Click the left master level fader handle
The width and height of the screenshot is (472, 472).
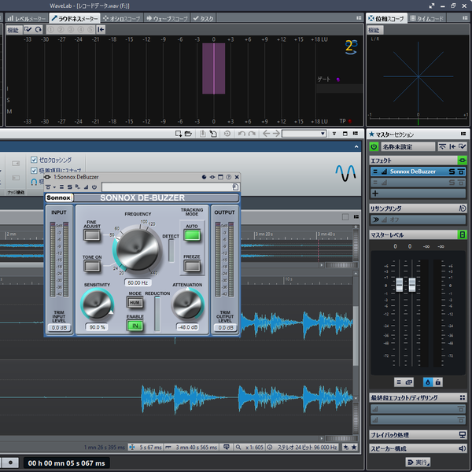[x=399, y=285]
